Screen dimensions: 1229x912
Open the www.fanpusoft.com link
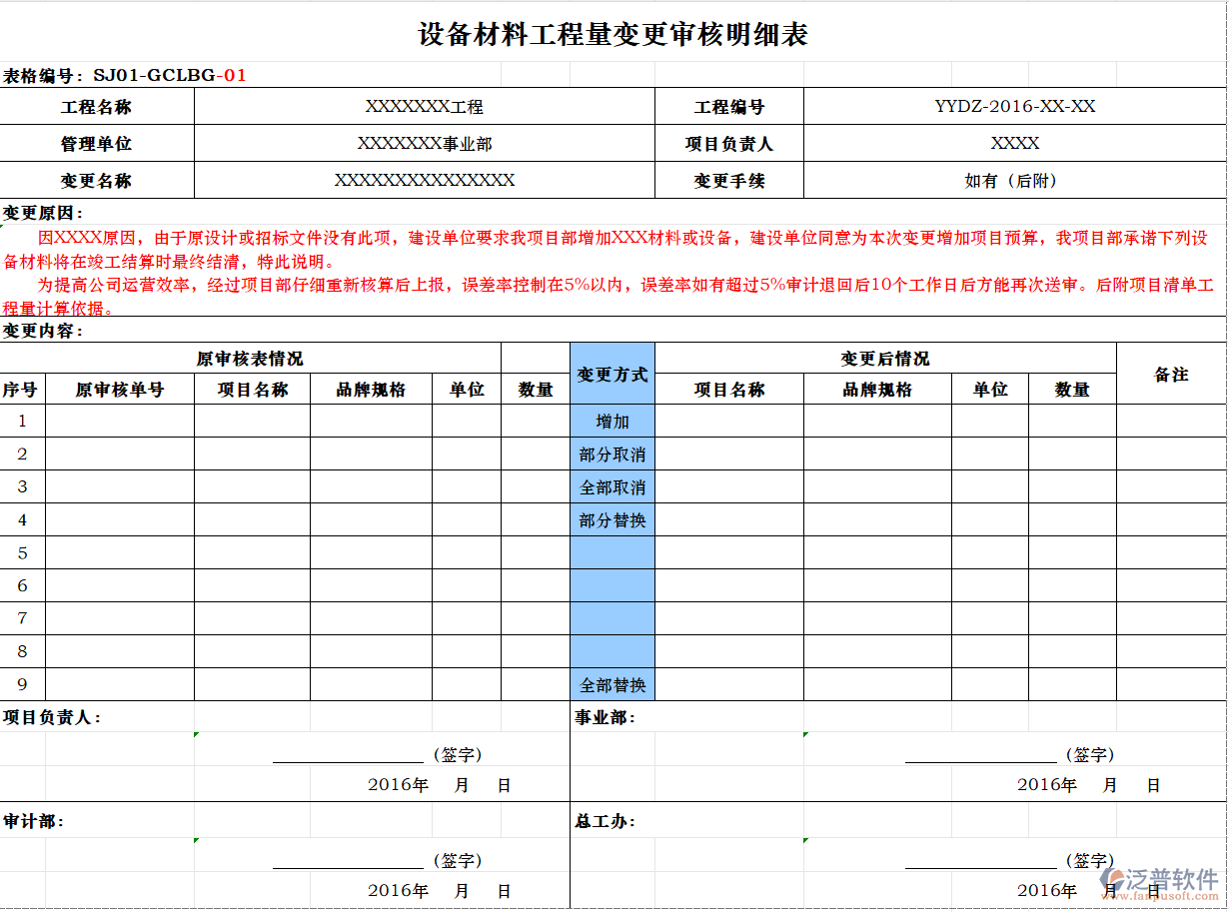tap(1159, 898)
